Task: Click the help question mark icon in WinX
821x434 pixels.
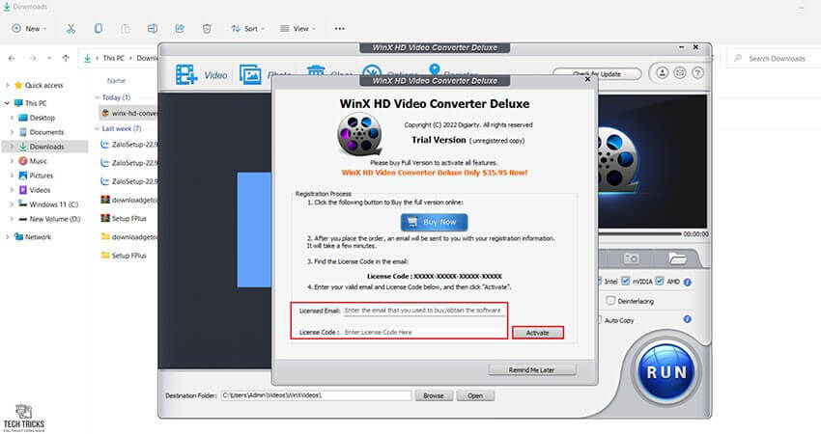Action: pyautogui.click(x=697, y=73)
